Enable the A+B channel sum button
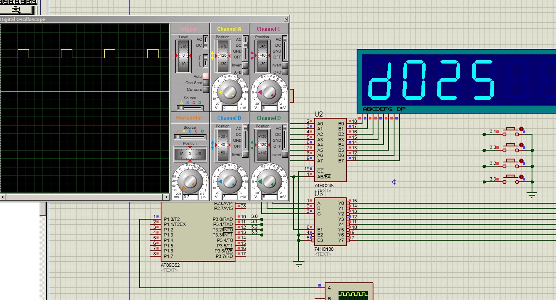This screenshot has height=300, width=556. point(245,72)
